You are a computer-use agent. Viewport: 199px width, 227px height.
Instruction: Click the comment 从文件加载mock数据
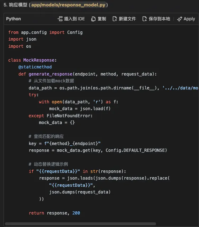pos(51,81)
